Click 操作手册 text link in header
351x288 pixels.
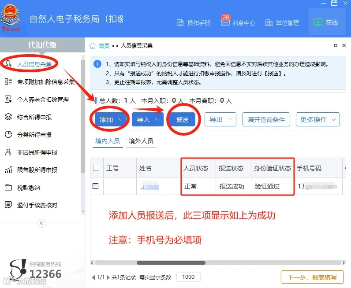(x=199, y=23)
